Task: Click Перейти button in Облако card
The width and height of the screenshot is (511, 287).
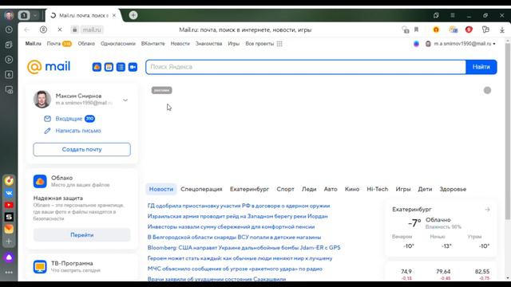Action: tap(81, 235)
